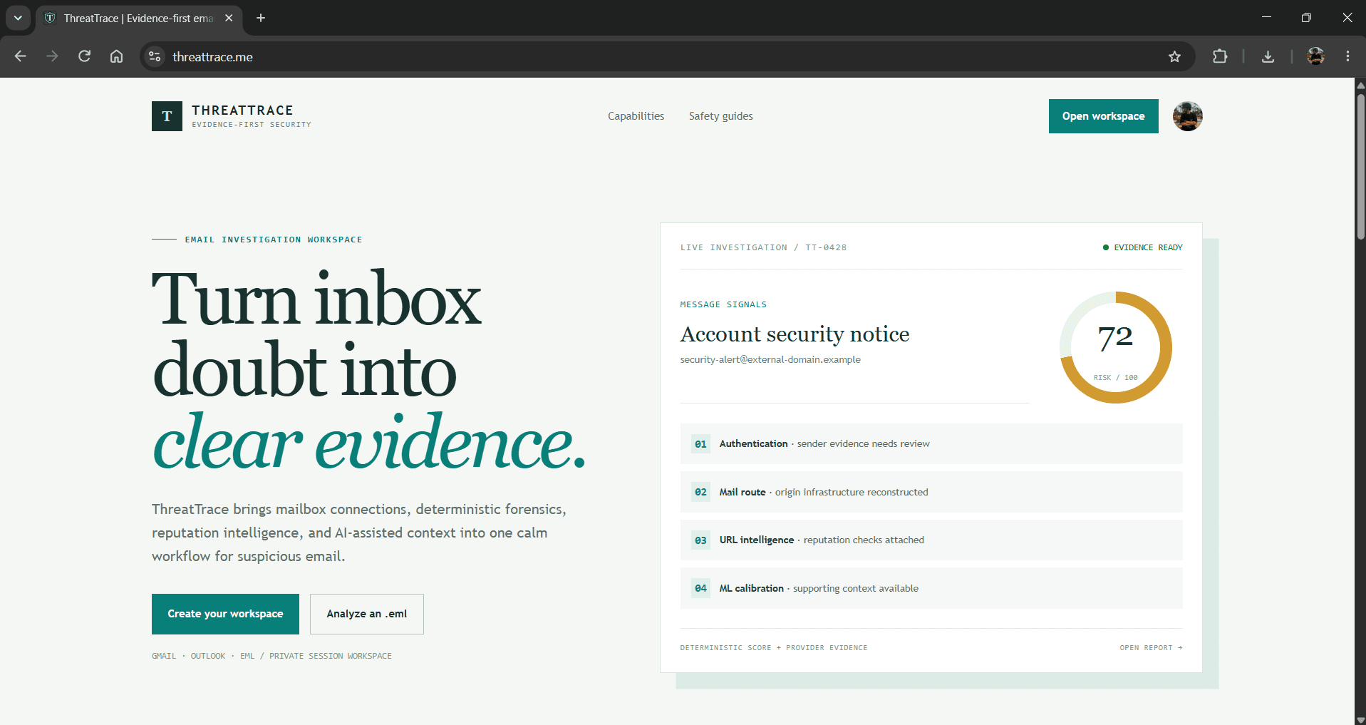Click the THREATTRACE brand name text

242,110
